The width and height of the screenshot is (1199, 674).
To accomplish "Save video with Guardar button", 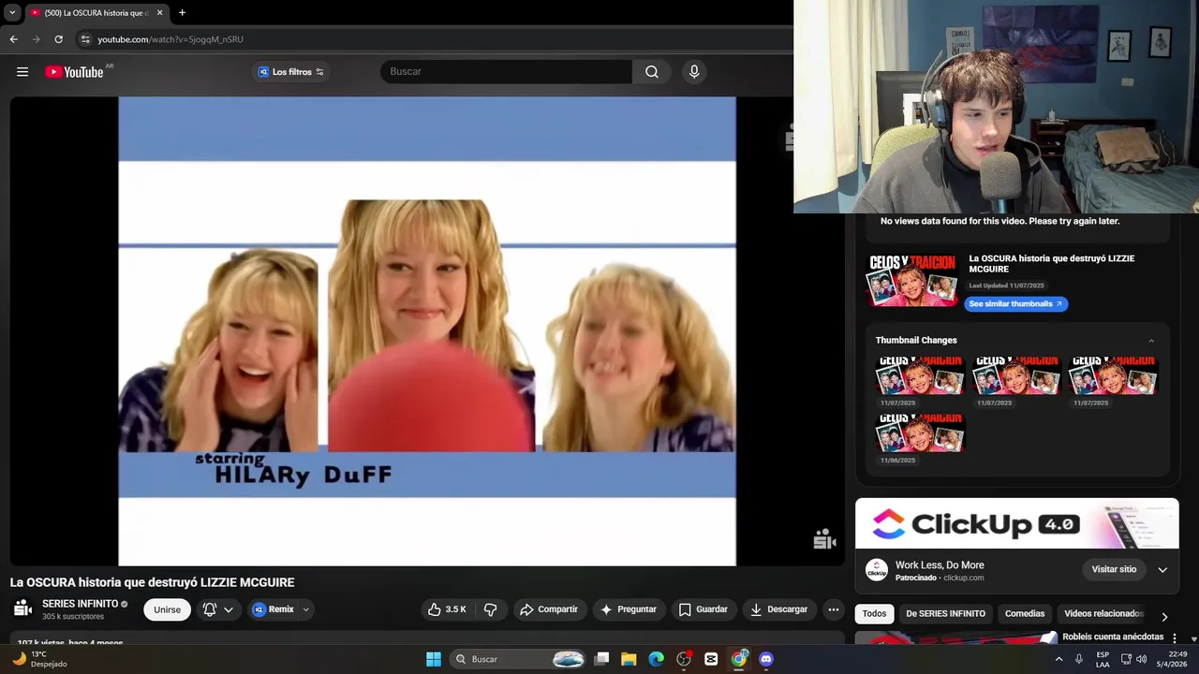I will 703,609.
